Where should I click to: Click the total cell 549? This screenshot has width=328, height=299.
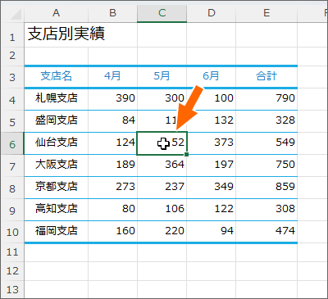click(x=266, y=143)
